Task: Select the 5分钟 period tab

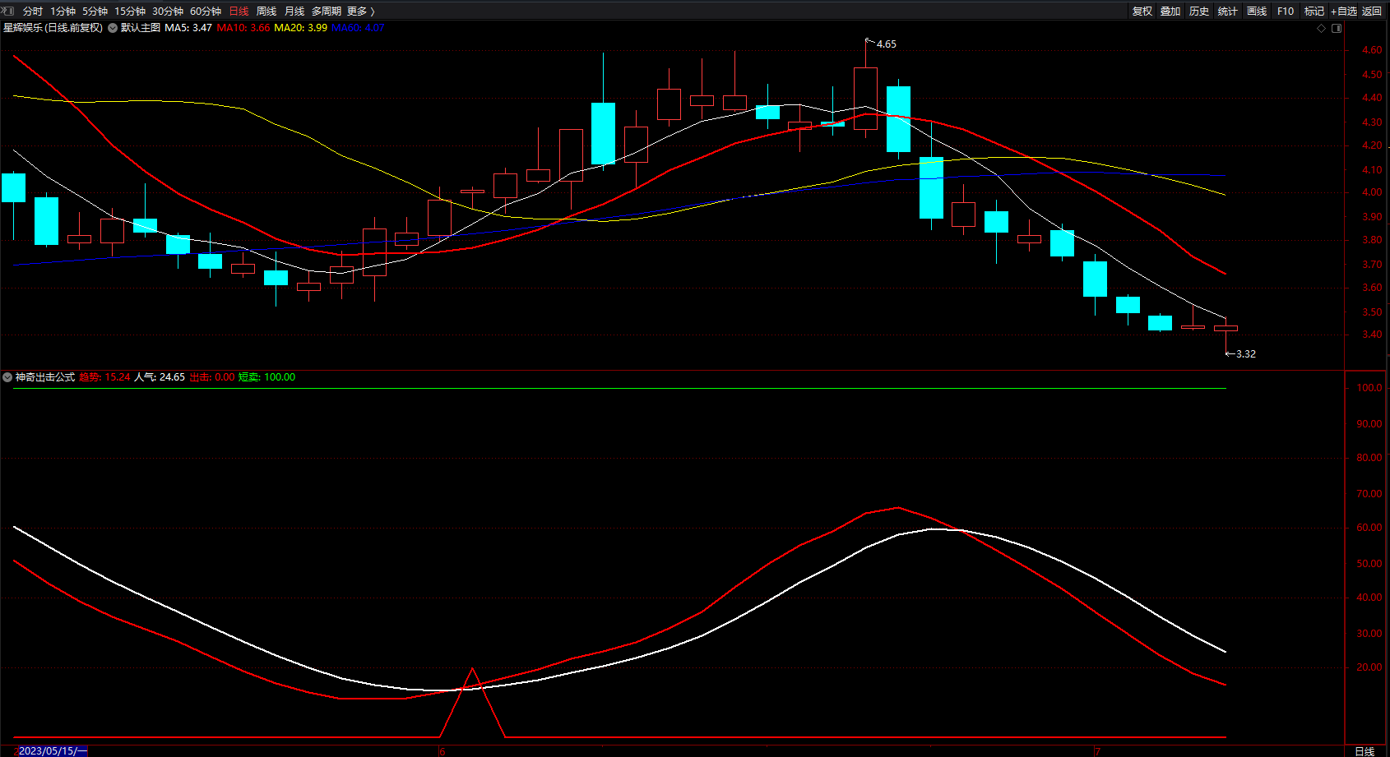Action: (95, 11)
